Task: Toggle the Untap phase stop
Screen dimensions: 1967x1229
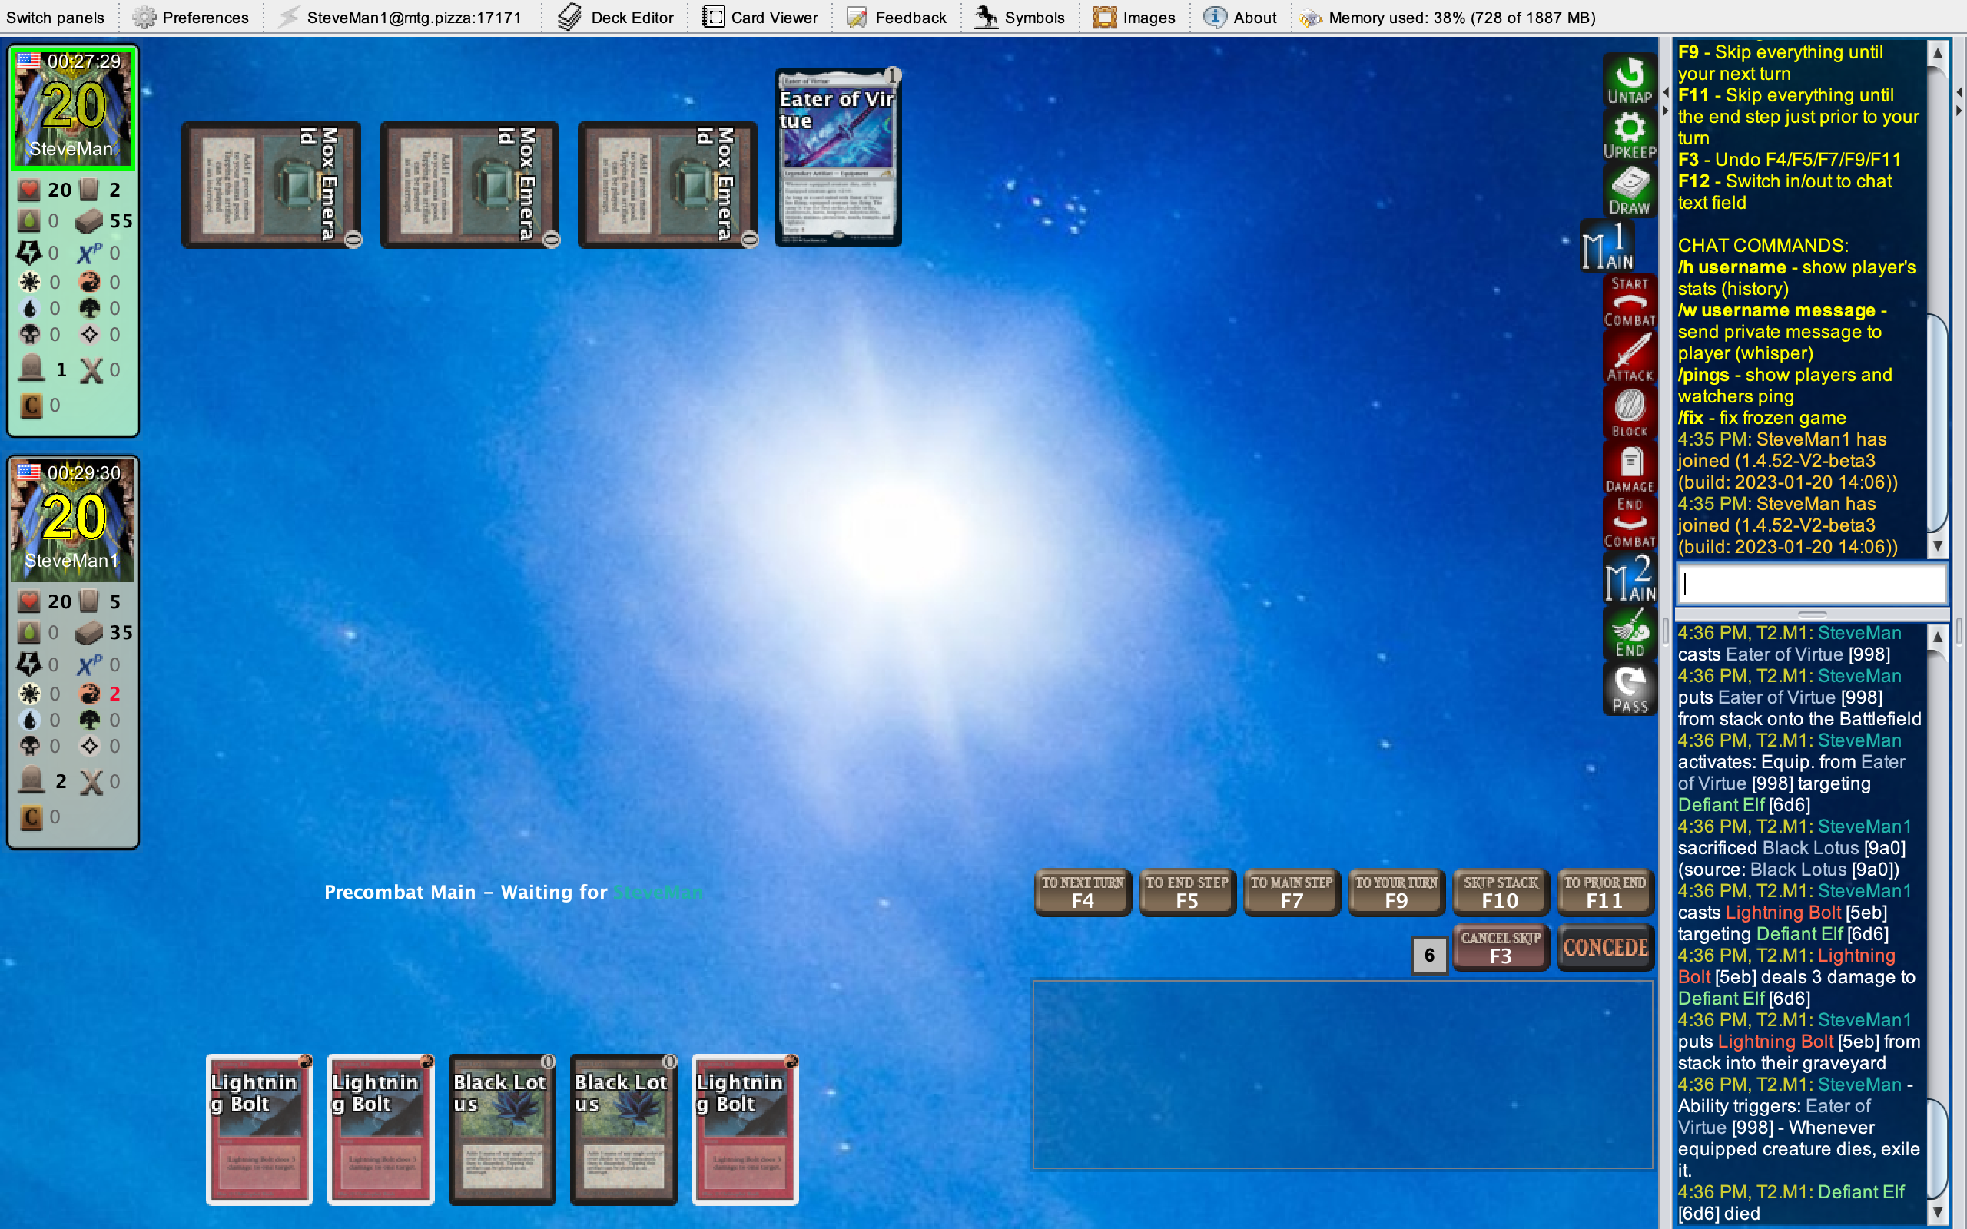Action: point(1630,78)
